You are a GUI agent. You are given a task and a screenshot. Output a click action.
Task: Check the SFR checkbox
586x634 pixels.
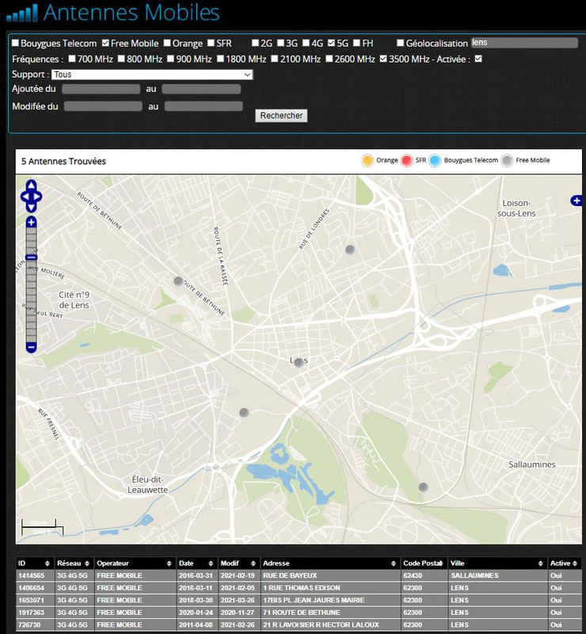tap(211, 43)
